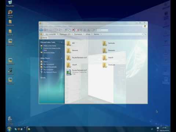The image size is (176, 132).
Task: Click the themes tab below address bar
Action: pyautogui.click(x=44, y=38)
